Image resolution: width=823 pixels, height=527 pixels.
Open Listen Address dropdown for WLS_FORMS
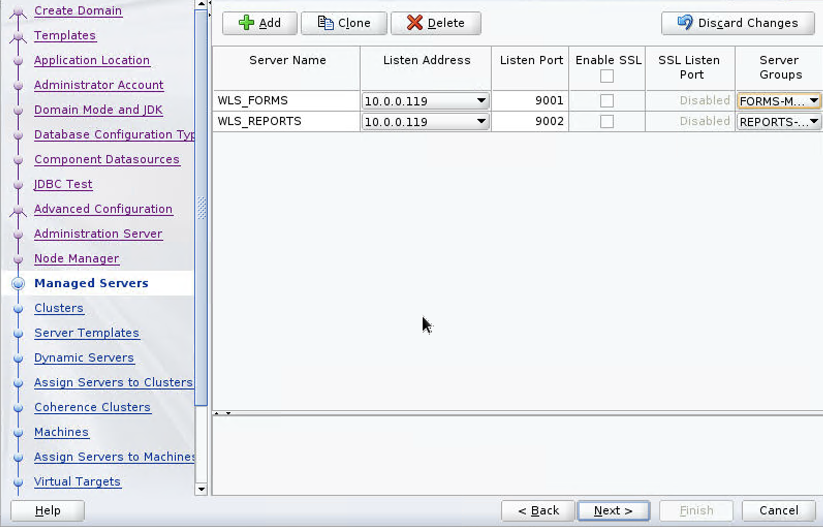(480, 101)
